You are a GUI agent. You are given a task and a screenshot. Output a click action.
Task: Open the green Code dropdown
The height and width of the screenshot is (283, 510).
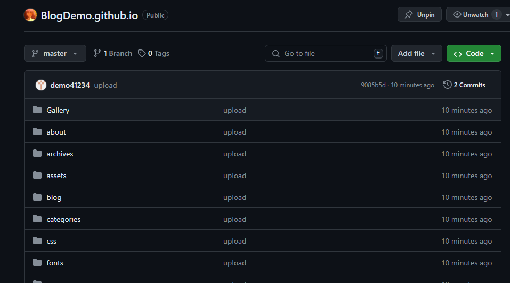tap(474, 53)
